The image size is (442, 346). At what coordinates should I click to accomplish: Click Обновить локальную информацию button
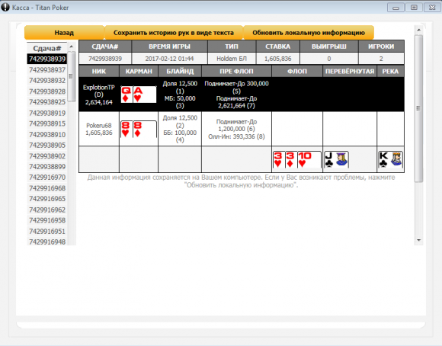[x=309, y=33]
